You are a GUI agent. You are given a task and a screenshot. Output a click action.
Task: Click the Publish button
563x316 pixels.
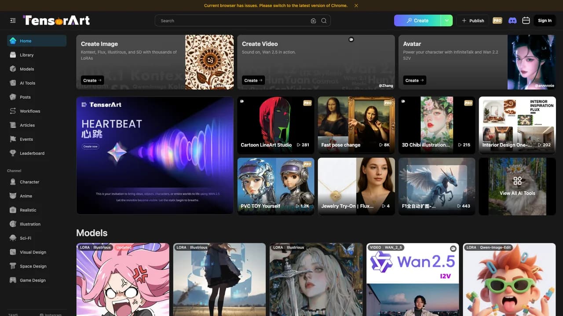pos(473,21)
